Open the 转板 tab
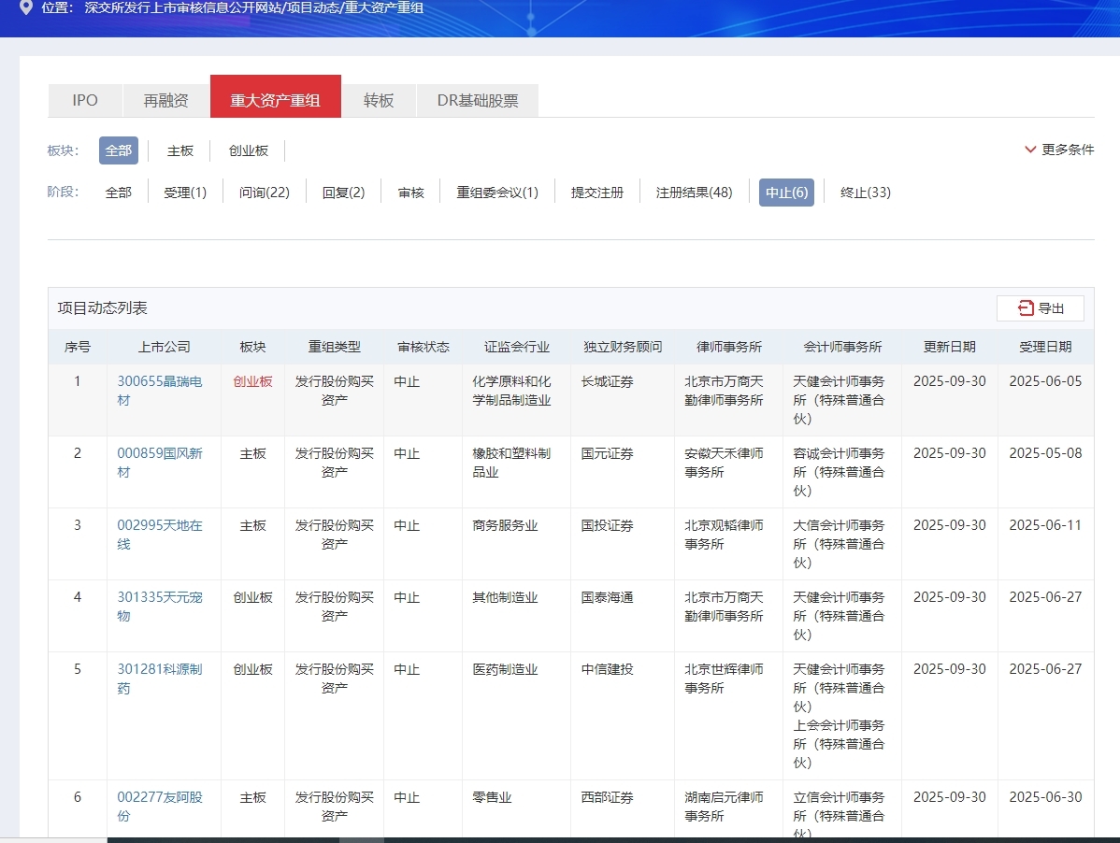 point(379,101)
